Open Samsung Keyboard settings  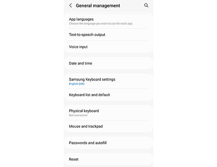(108, 81)
